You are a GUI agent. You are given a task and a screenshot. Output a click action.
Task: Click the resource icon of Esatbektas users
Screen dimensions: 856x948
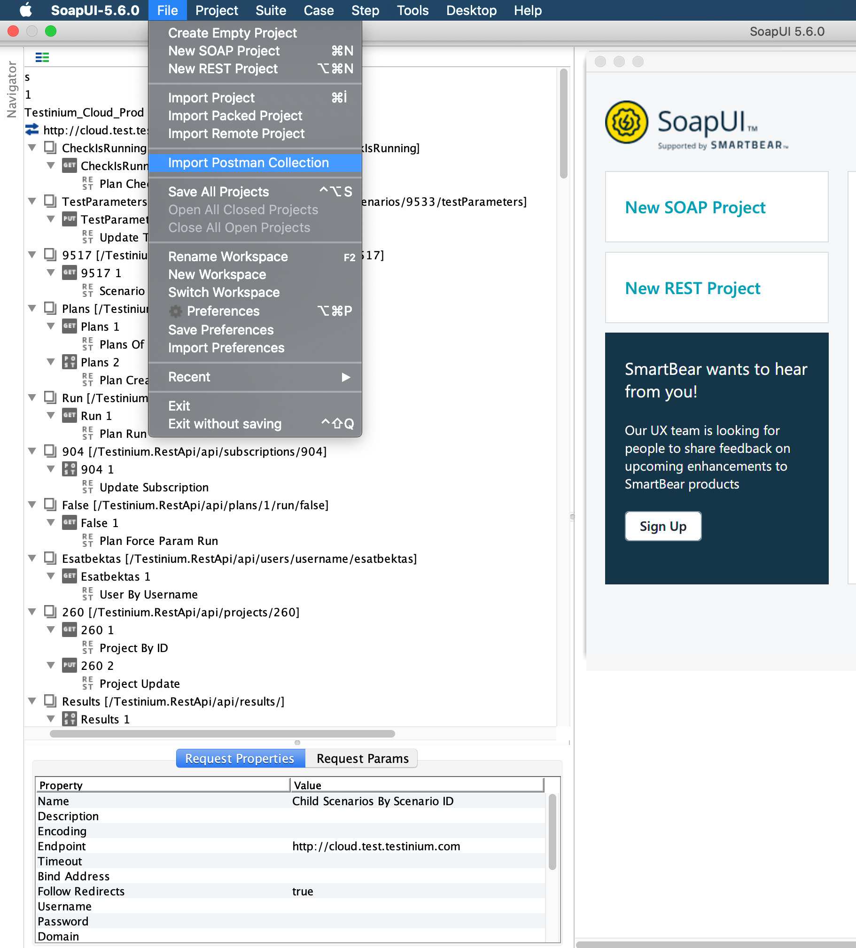click(x=50, y=558)
